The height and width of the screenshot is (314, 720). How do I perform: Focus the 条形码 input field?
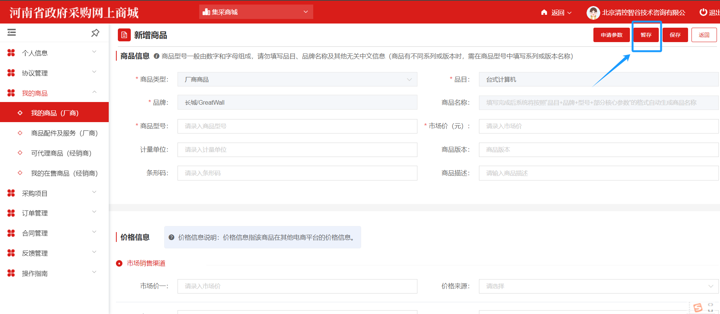pos(297,173)
